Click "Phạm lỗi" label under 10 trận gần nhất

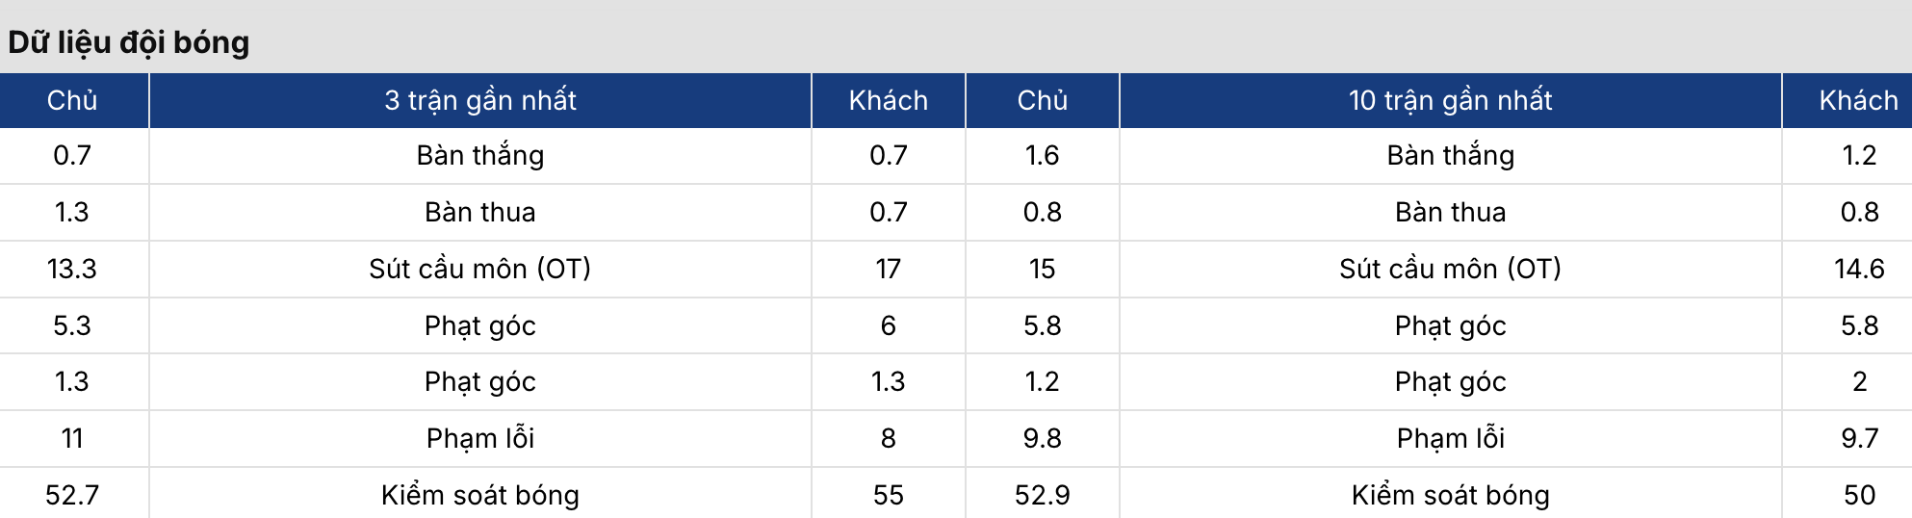(1450, 438)
